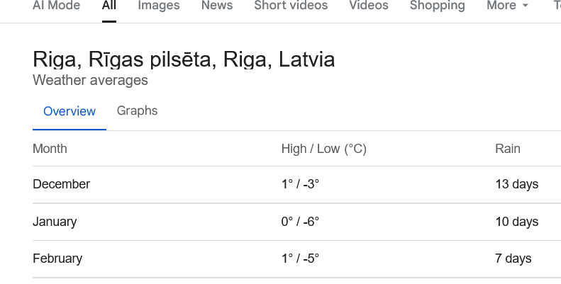The image size is (561, 284).
Task: Select the December month row label
Action: click(61, 184)
